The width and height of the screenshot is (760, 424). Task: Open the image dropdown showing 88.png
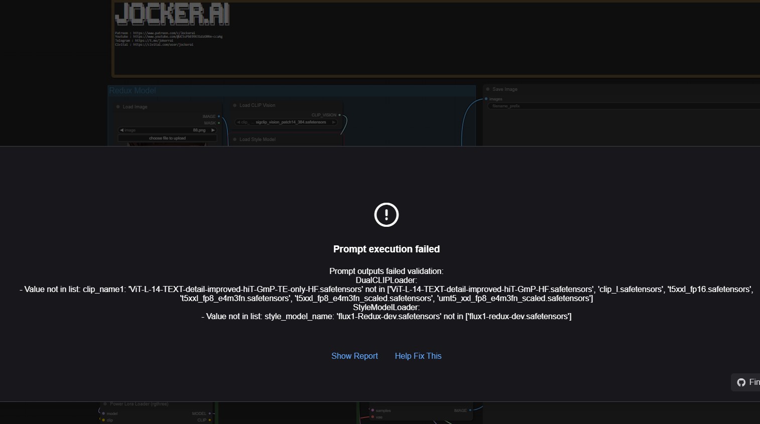tap(167, 130)
